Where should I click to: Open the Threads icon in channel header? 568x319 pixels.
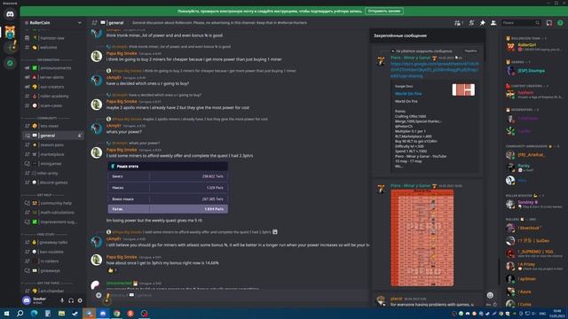tap(458, 23)
